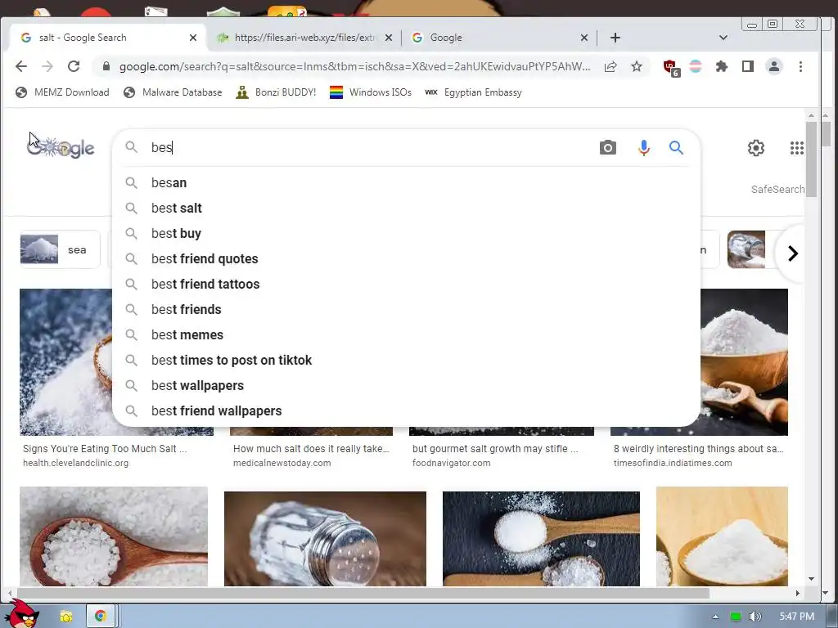Select the 'best friend quotes' suggestion

(x=406, y=259)
